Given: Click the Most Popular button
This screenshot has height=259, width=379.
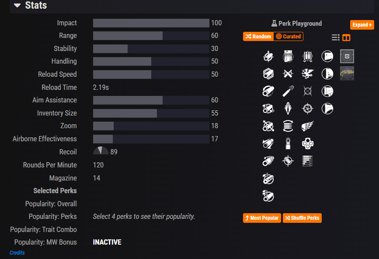Looking at the screenshot, I should [262, 218].
